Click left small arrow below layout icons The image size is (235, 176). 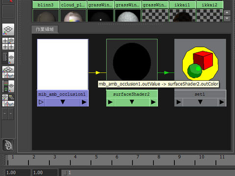coord(5,113)
